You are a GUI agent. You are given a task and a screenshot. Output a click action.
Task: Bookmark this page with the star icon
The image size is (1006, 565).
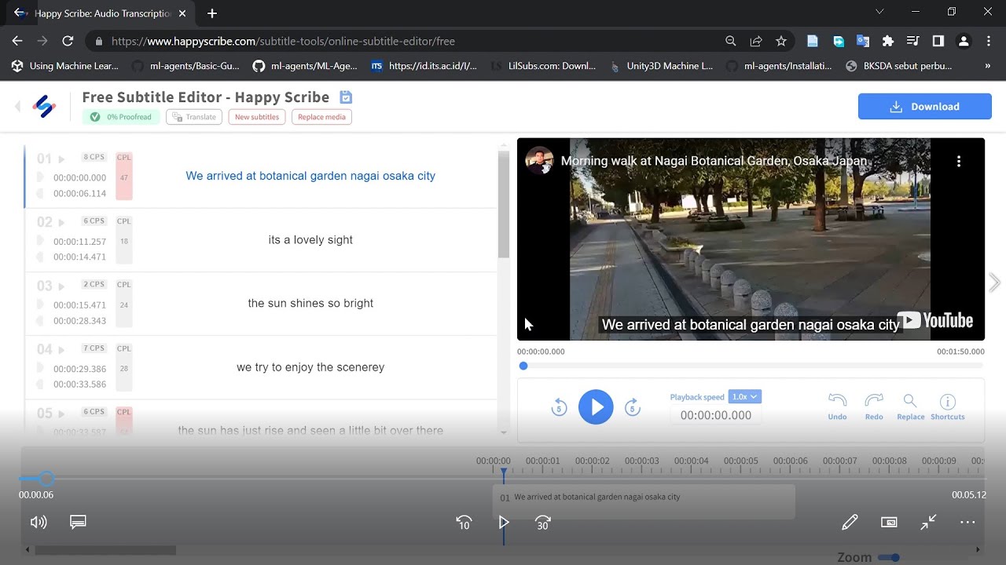[781, 41]
